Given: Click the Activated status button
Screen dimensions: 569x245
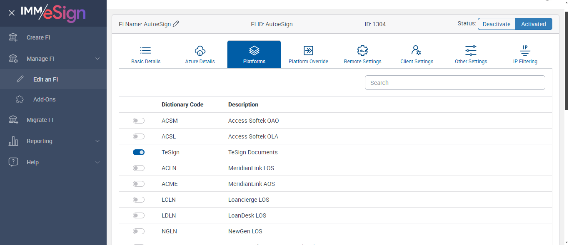Looking at the screenshot, I should click(533, 24).
